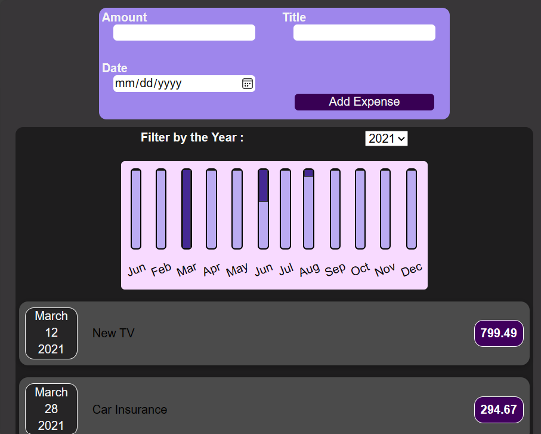Click the Amount input field

tap(184, 33)
